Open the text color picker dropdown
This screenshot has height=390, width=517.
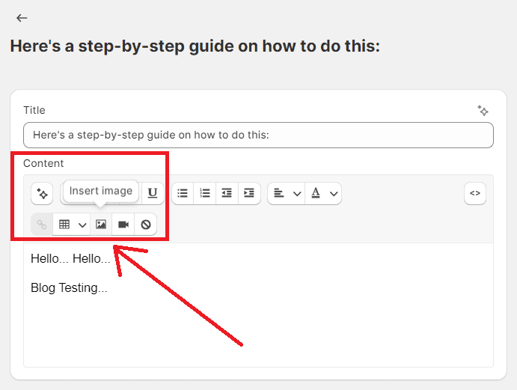click(x=325, y=193)
